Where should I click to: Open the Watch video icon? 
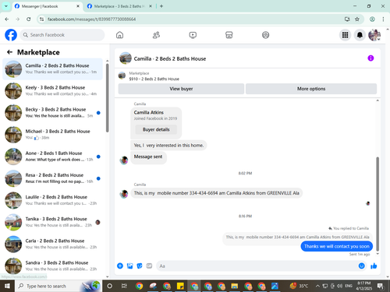193,35
